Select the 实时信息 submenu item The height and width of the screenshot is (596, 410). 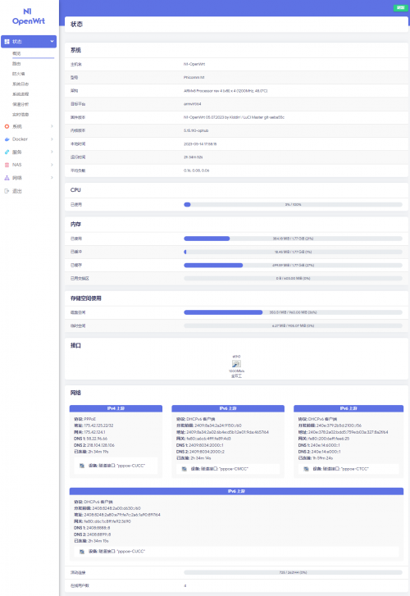[20, 115]
